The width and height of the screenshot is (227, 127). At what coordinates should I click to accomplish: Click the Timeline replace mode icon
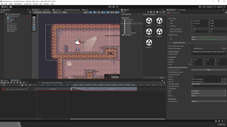pos(30,85)
